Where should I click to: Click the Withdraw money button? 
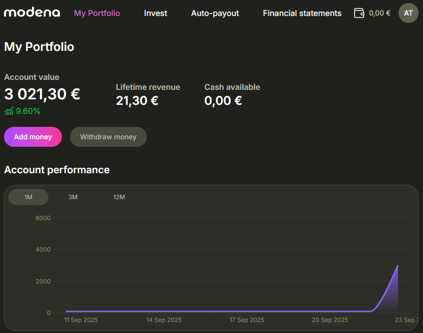coord(108,137)
